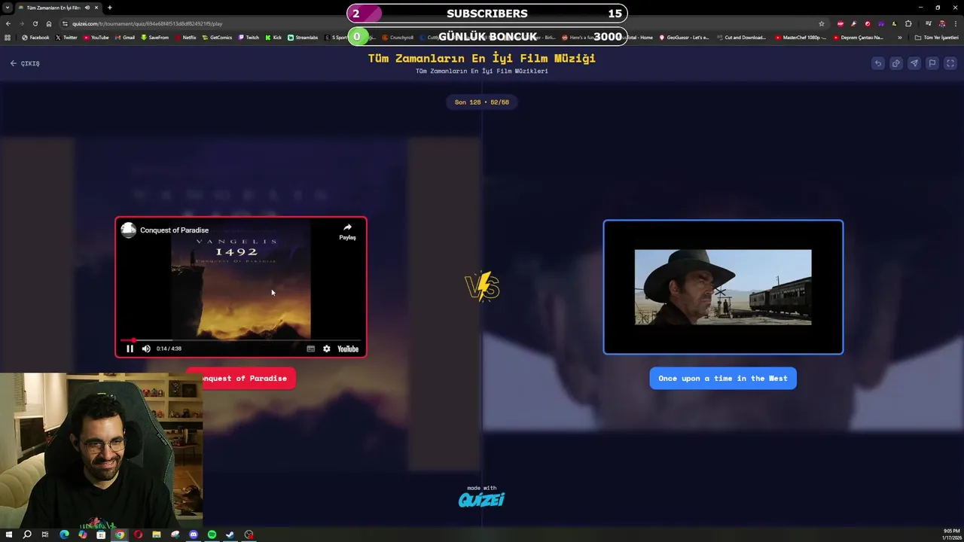964x542 pixels.
Task: Vote for Conquest of Paradise button
Action: (241, 378)
